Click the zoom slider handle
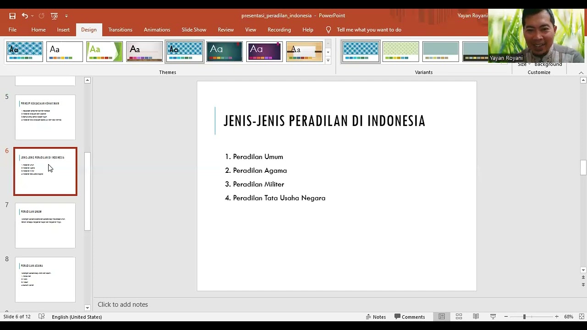 (x=524, y=317)
